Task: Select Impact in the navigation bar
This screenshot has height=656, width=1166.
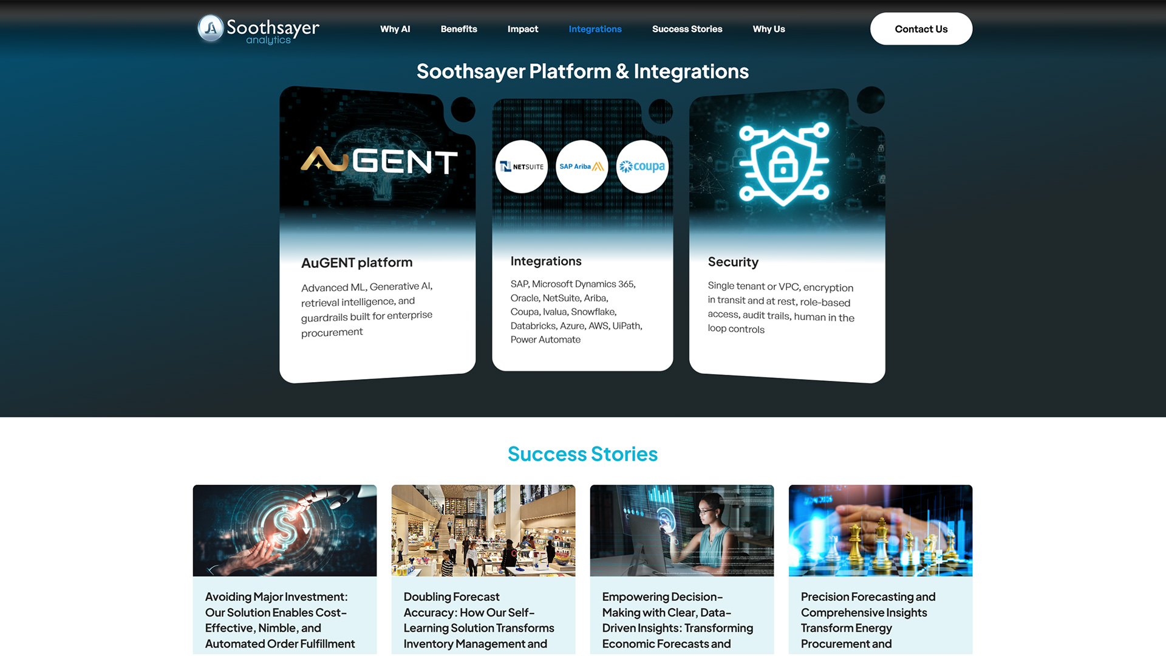Action: pos(522,29)
